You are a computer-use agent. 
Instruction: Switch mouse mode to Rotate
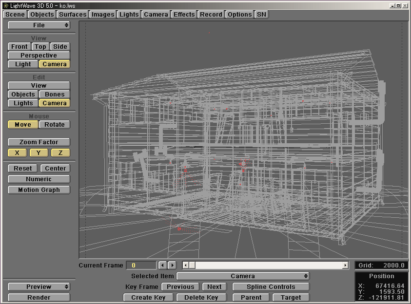click(55, 125)
